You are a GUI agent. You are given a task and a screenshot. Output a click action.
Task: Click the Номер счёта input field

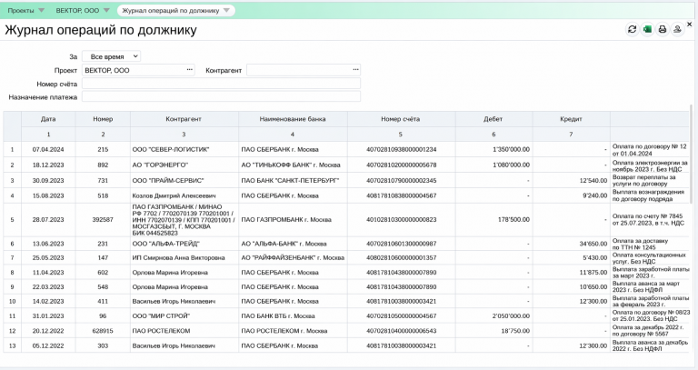(x=221, y=84)
